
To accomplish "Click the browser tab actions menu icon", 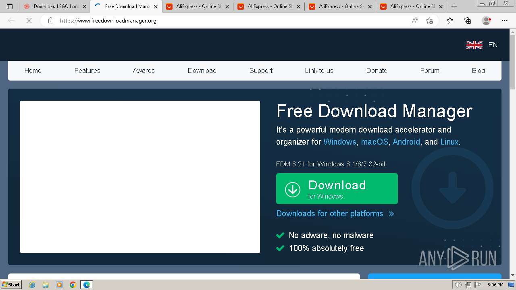I will point(10,6).
